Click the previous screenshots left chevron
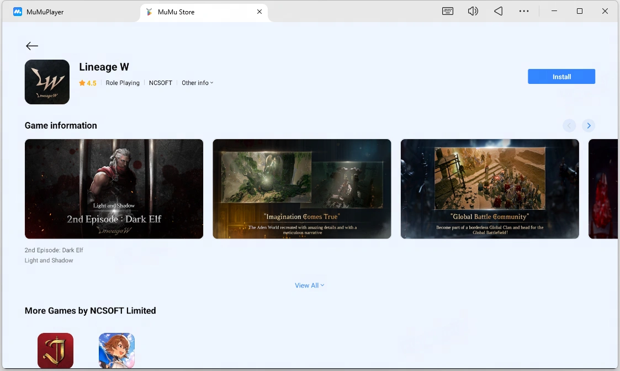The height and width of the screenshot is (371, 620). [x=569, y=126]
